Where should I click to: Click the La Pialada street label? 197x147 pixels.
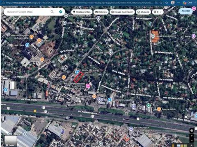pyautogui.click(x=19, y=77)
